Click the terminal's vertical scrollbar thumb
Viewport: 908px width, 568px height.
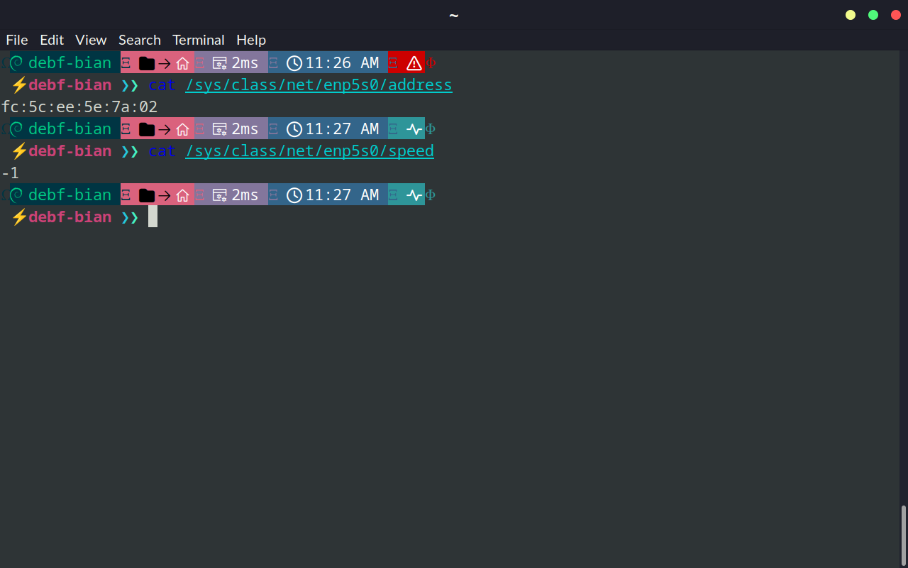point(903,535)
